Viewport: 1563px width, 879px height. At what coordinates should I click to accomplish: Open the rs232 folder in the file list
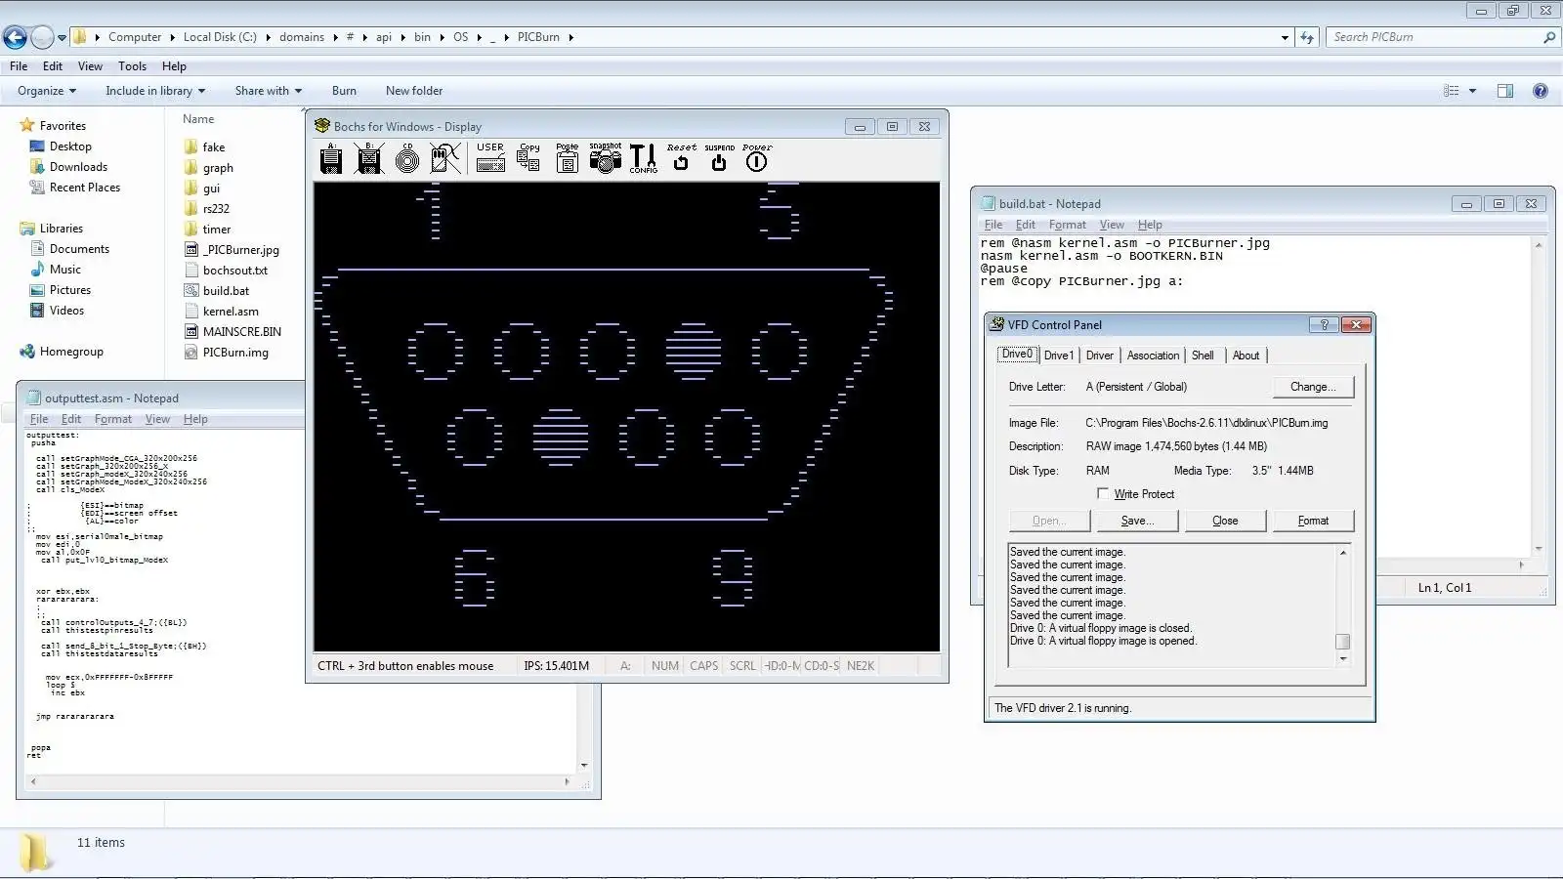[216, 209]
